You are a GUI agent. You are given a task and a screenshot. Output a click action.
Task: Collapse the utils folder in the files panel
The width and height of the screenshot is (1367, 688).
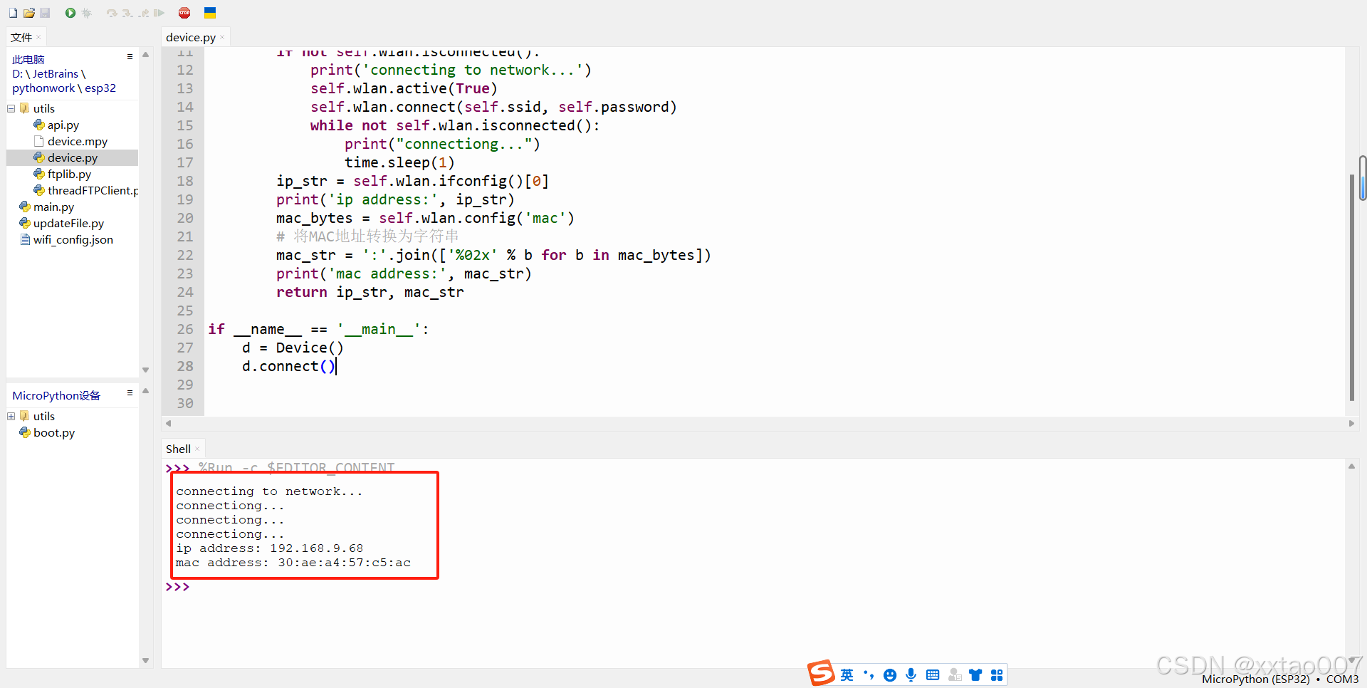10,108
